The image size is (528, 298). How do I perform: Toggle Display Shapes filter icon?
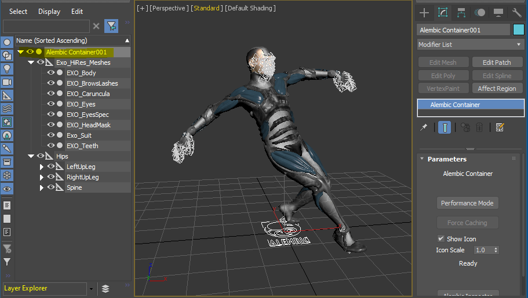point(7,56)
